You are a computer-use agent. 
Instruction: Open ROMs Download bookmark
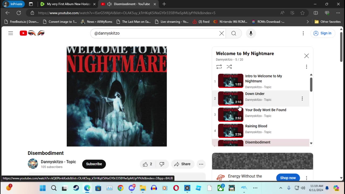[x=268, y=22]
